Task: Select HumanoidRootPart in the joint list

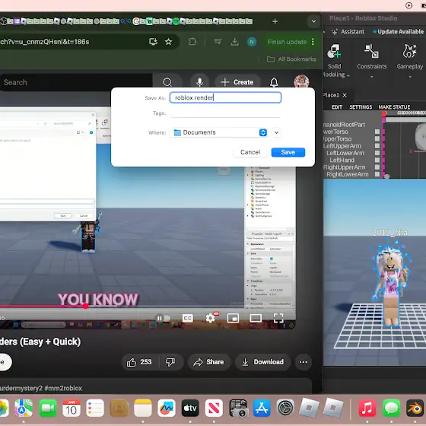Action: [x=344, y=125]
